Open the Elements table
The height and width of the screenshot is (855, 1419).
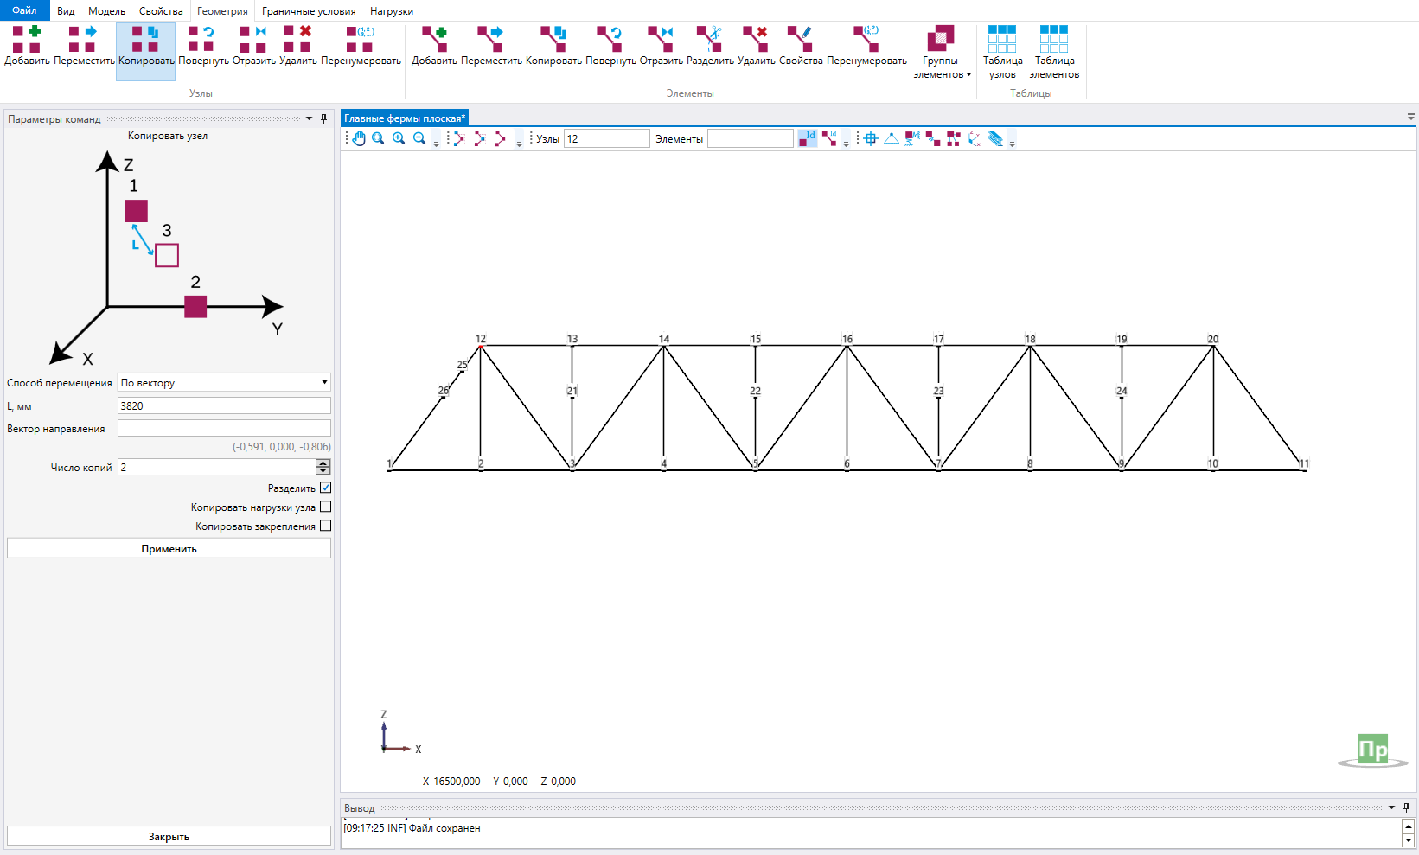click(x=1054, y=52)
